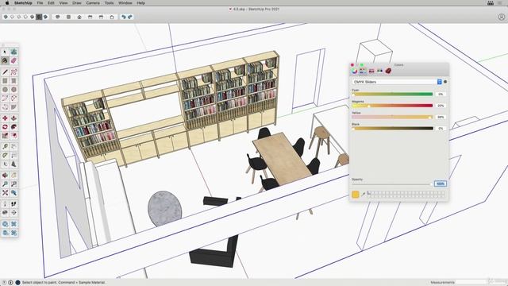The width and height of the screenshot is (508, 286).
Task: Click the Magenta 20% value field
Action: 441,106
